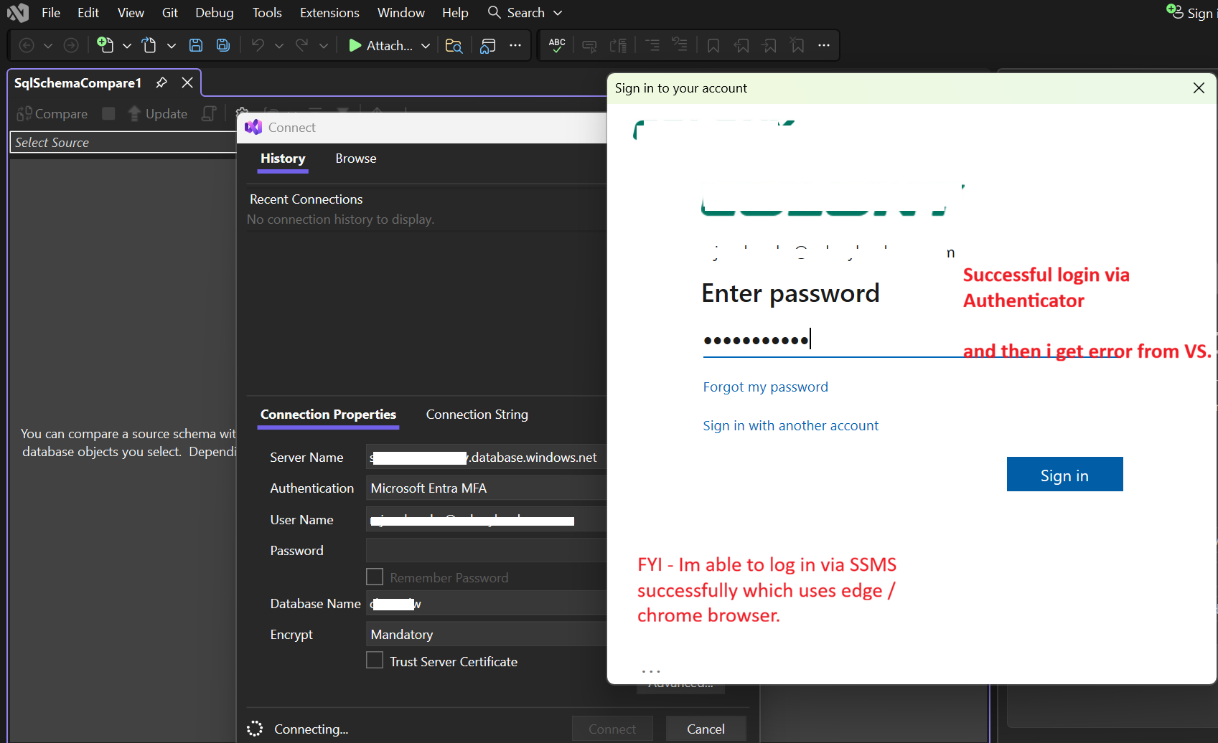Click the Navigate Forward arrow icon

tap(70, 45)
